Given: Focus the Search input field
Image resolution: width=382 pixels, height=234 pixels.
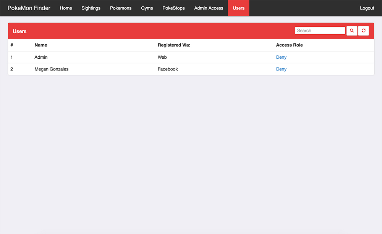Looking at the screenshot, I should click(320, 30).
